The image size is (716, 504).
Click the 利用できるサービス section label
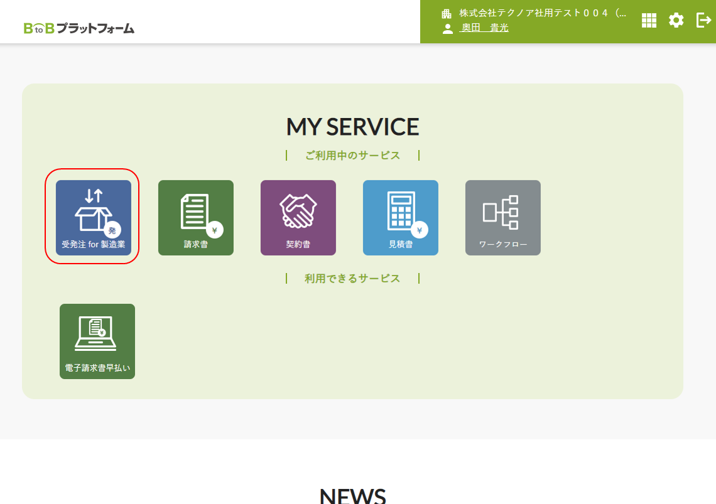[x=352, y=278]
